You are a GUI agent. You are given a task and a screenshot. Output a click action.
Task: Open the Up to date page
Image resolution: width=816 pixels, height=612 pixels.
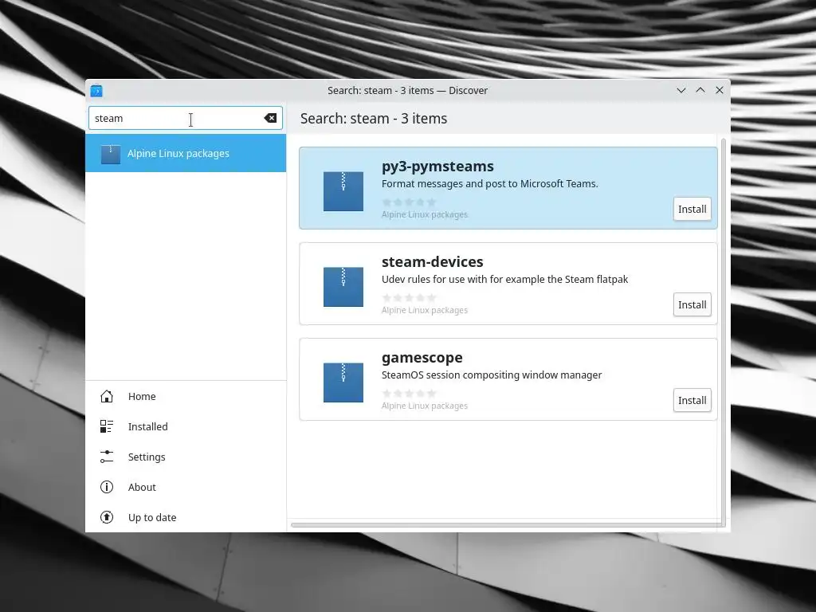[x=186, y=517]
